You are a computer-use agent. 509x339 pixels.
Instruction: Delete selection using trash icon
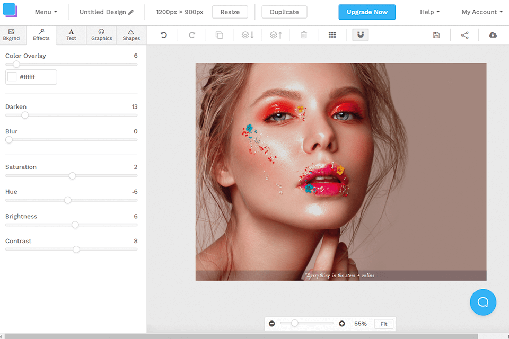coord(304,35)
